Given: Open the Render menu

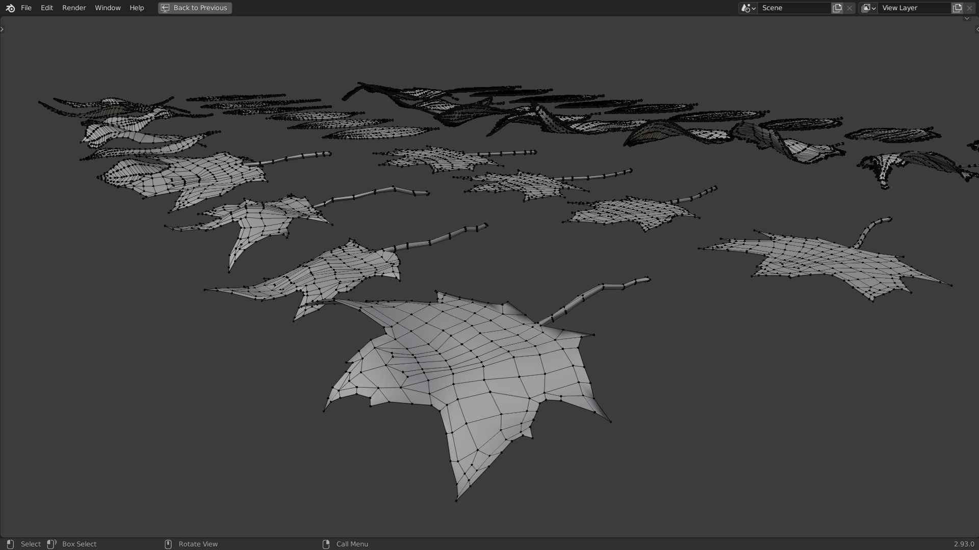Looking at the screenshot, I should coord(74,8).
